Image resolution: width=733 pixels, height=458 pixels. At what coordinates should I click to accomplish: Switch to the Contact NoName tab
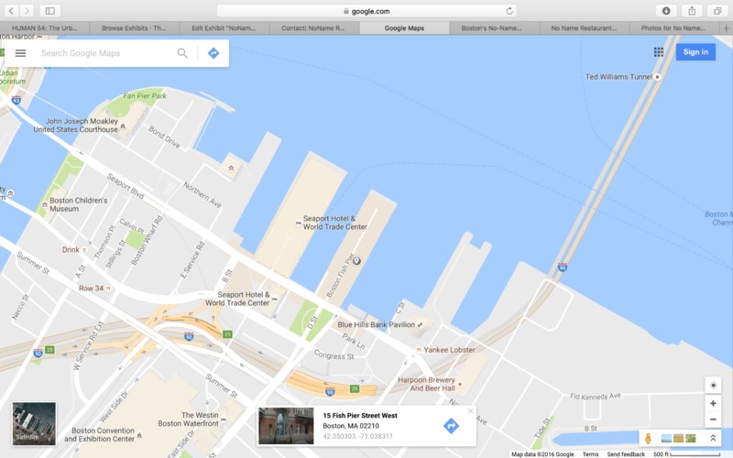[x=313, y=28]
